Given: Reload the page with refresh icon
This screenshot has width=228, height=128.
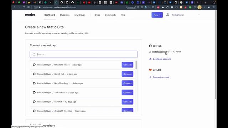Looking at the screenshot, I should tap(24, 7).
